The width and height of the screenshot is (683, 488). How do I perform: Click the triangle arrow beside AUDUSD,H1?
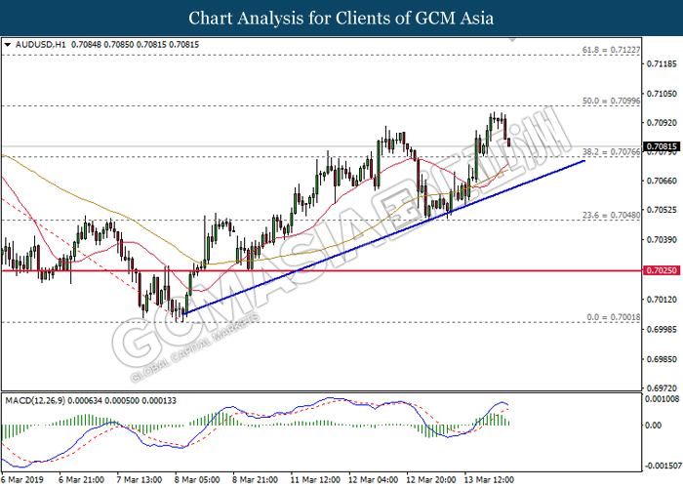pyautogui.click(x=8, y=44)
